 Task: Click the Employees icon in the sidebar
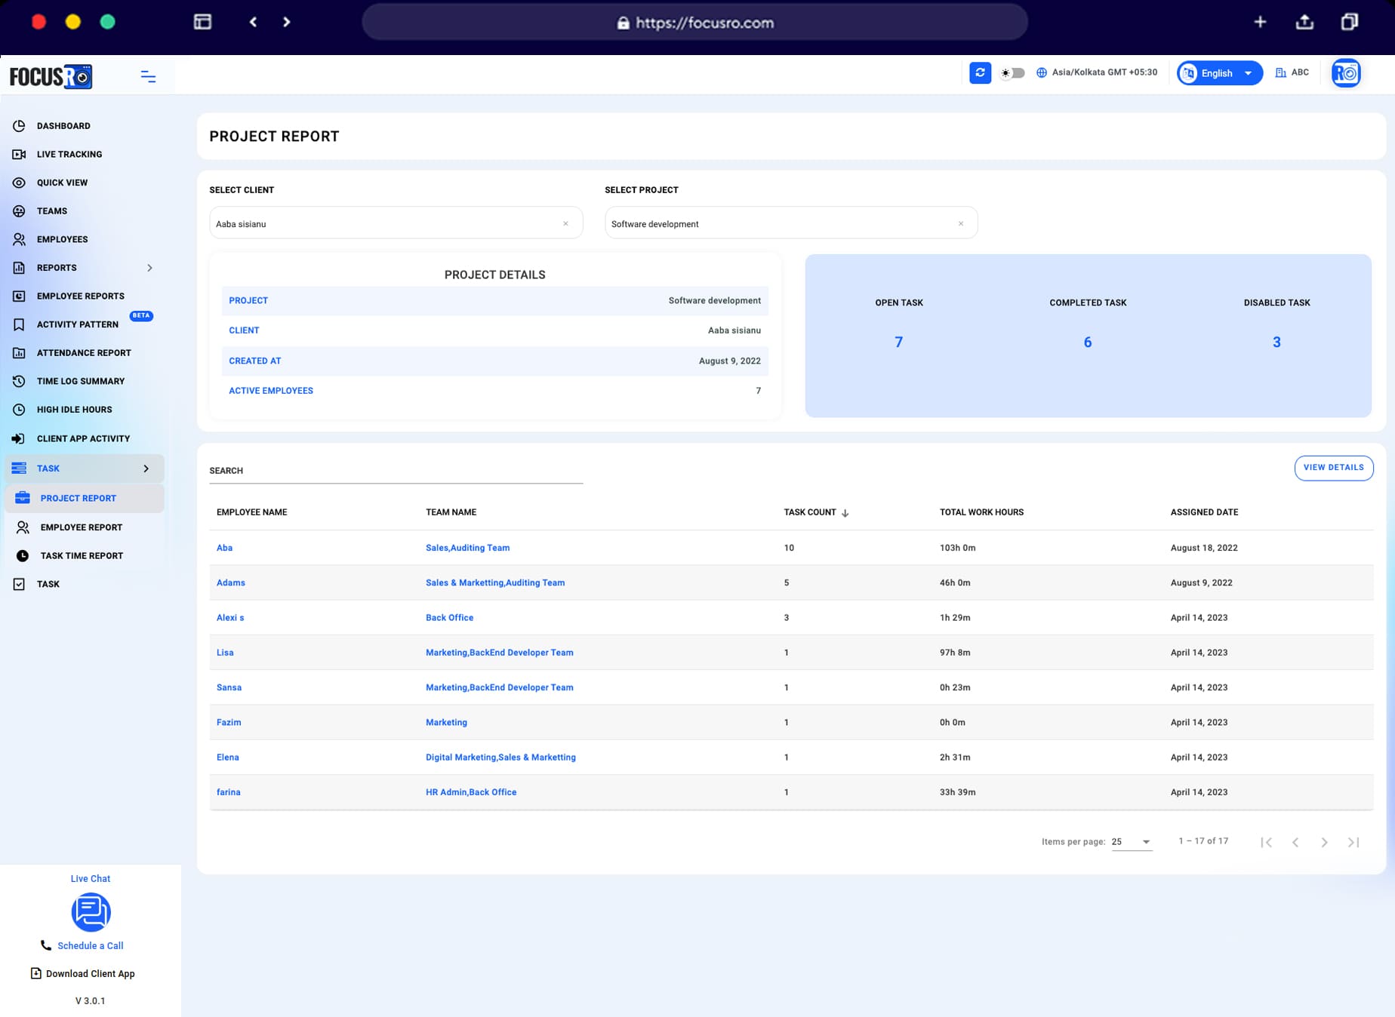pyautogui.click(x=20, y=239)
